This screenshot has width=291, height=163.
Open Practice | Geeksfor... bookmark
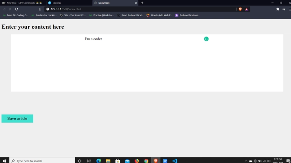coord(101,15)
